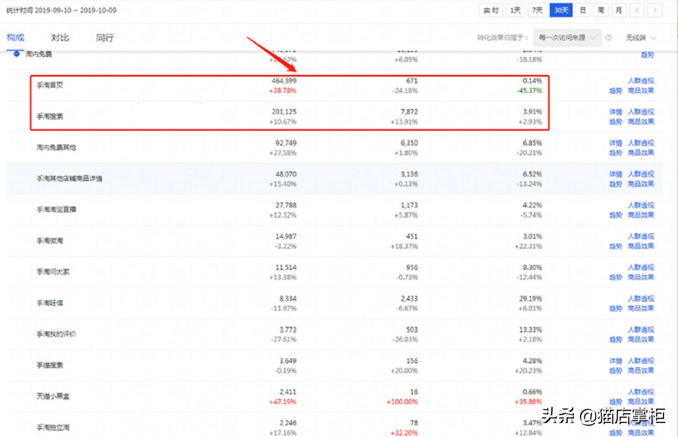Viewport: 678px width, 437px height.
Task: Select the 30天 time range
Action: coord(561,11)
